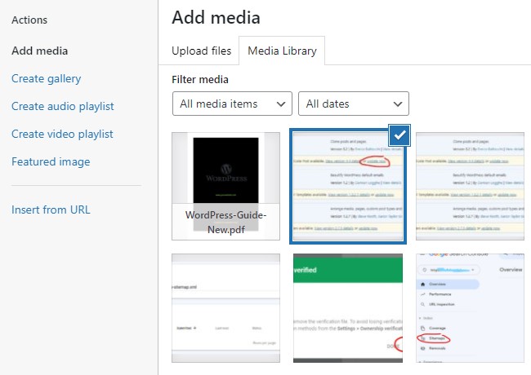Select the Media Library tab

tap(282, 51)
